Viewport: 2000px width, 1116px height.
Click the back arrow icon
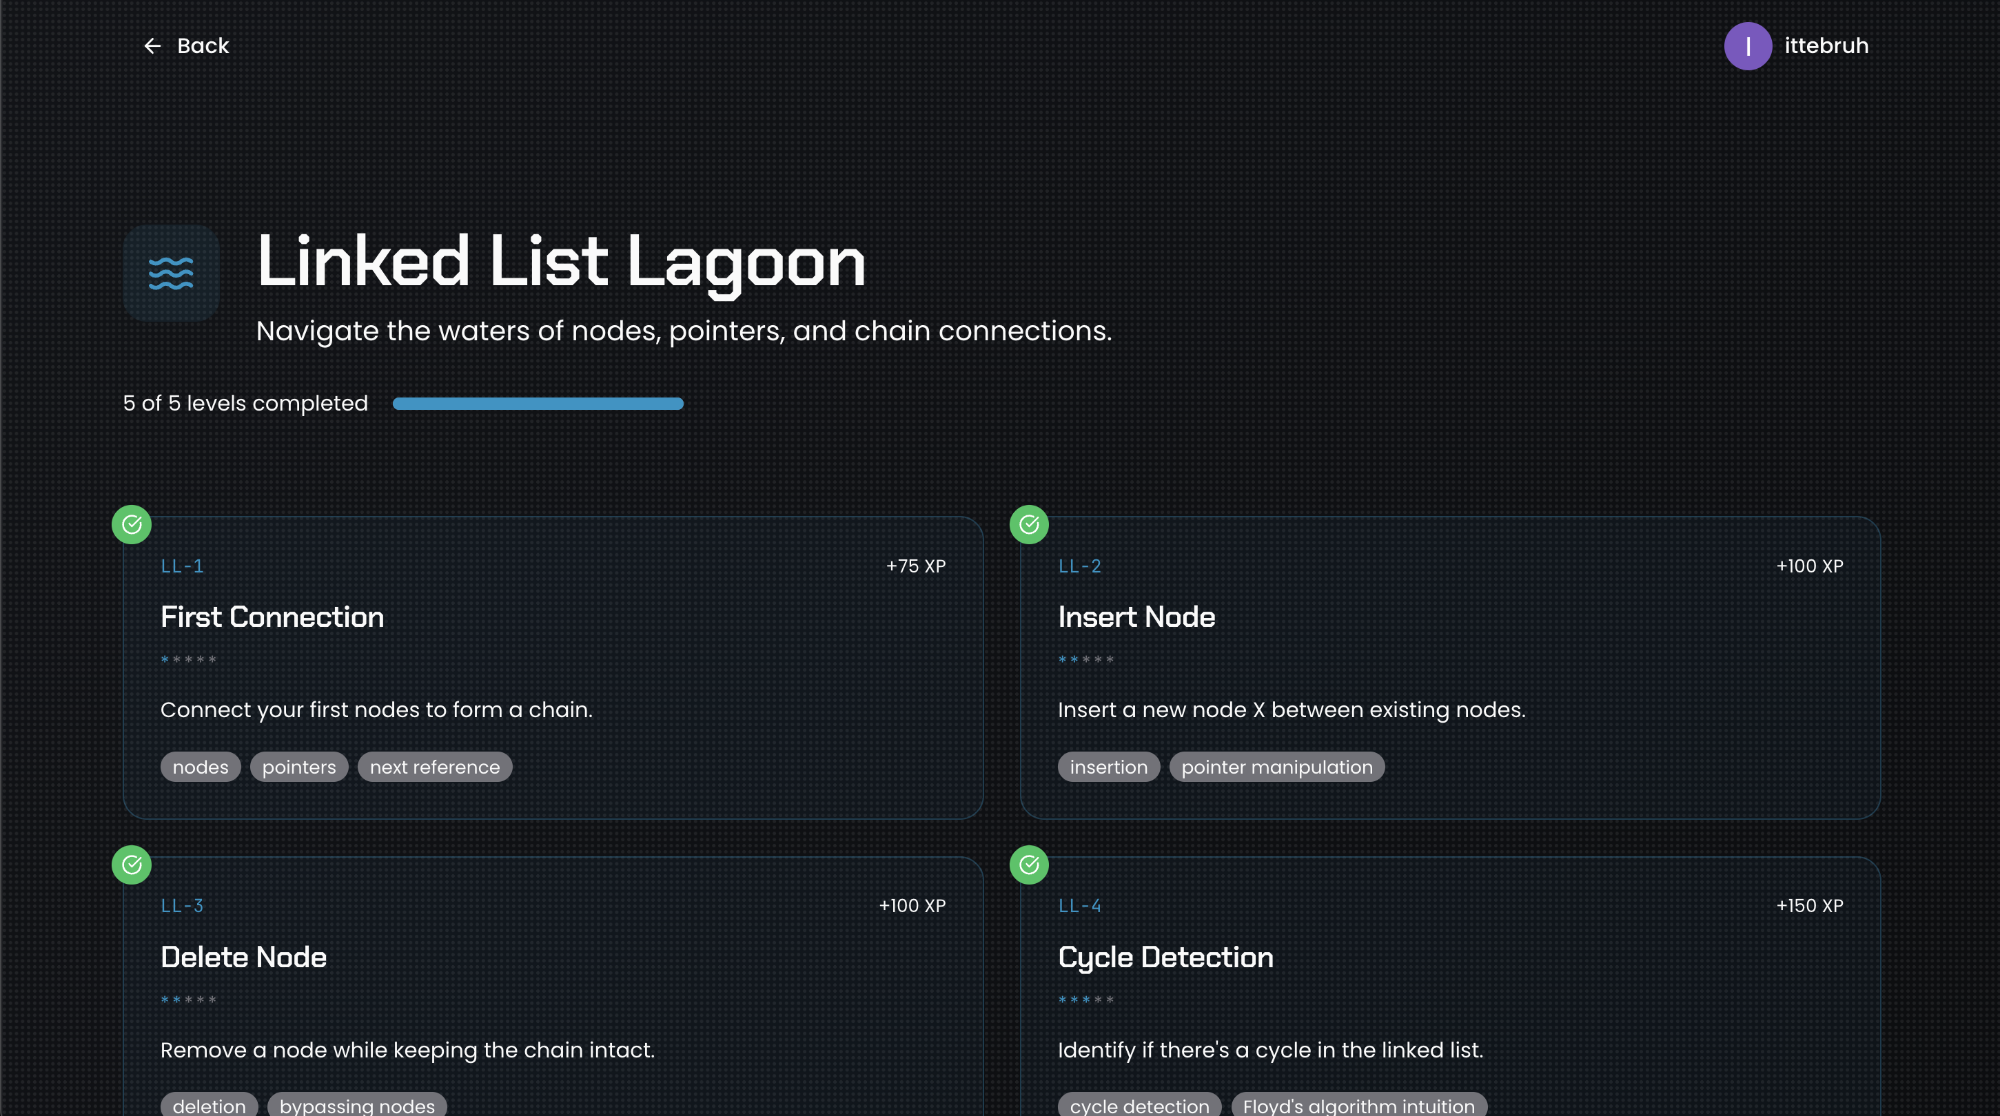pyautogui.click(x=152, y=45)
